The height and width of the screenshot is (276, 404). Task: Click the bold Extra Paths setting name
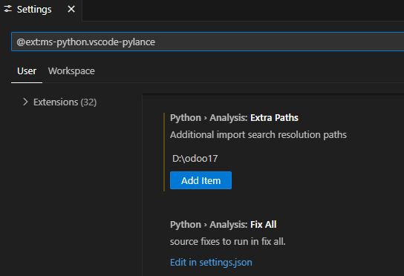pyautogui.click(x=274, y=118)
